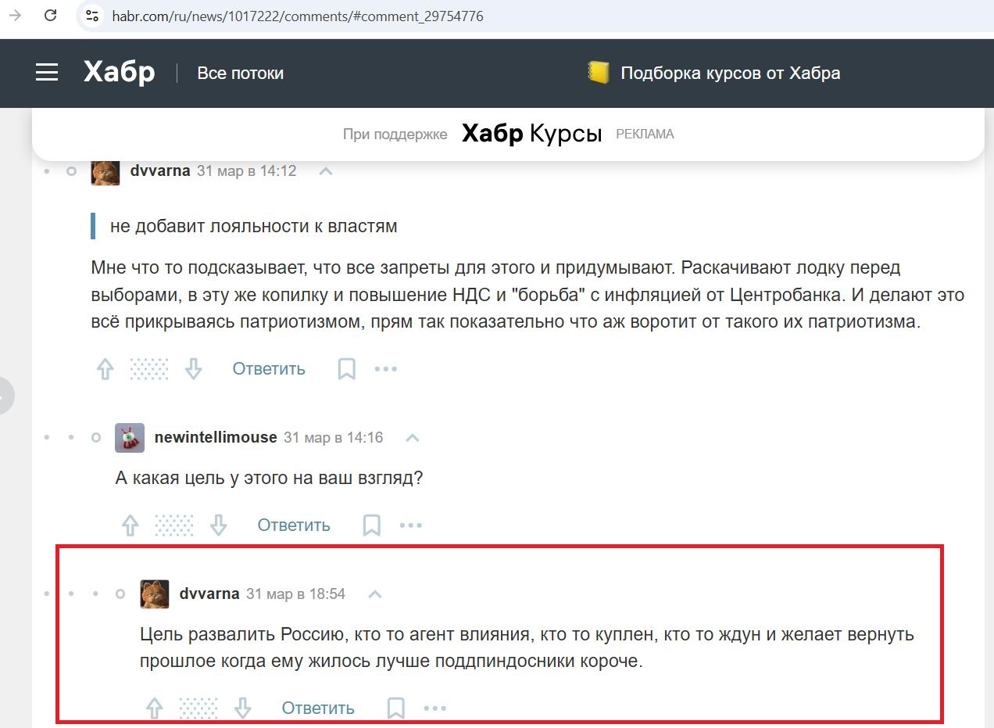The width and height of the screenshot is (994, 728).
Task: Bookmark dvvarna's 14:12 comment
Action: coord(346,369)
